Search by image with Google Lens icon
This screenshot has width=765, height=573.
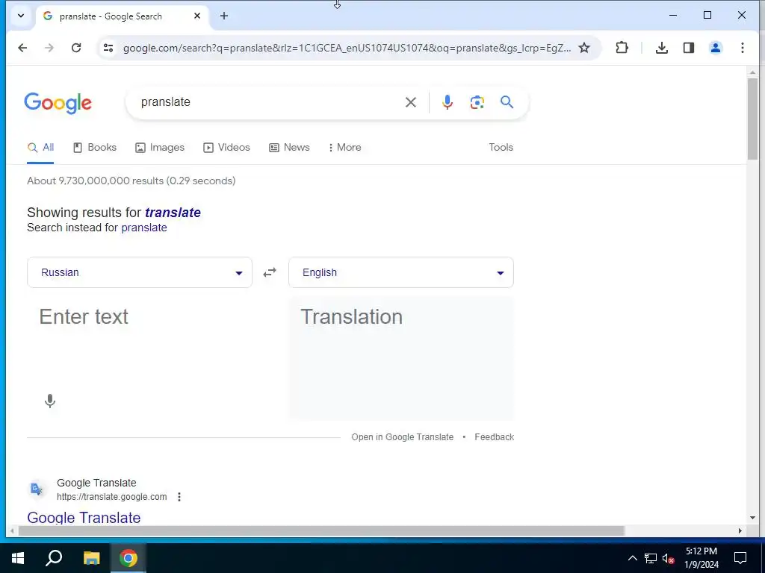coord(477,102)
